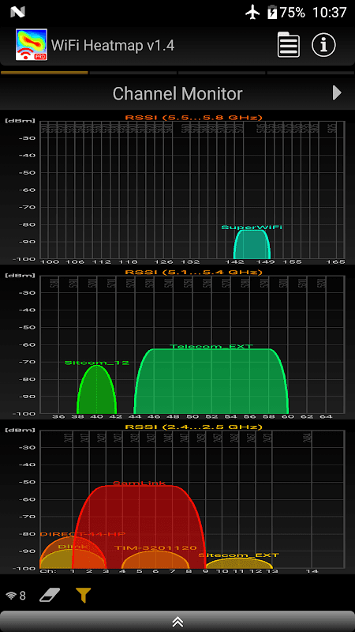The width and height of the screenshot is (355, 632).
Task: Go to next screen with right arrow
Action: [337, 93]
